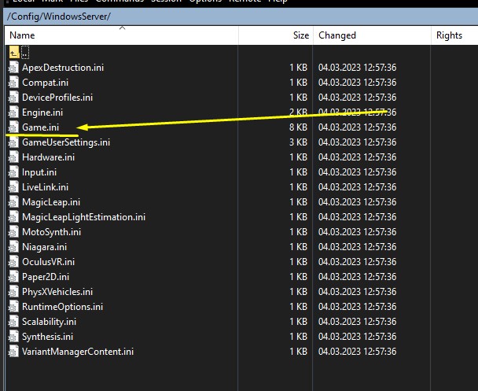Select the PhysXVehicles.ini file name
The width and height of the screenshot is (478, 391).
point(57,292)
